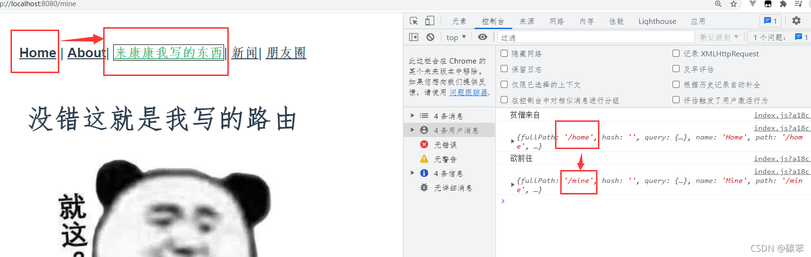Expand the '/mine' route object arrow
This screenshot has height=257, width=811.
point(512,184)
